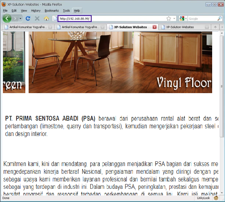225x202 pixels.
Task: Open the search engine selector dropdown
Action: point(183,18)
